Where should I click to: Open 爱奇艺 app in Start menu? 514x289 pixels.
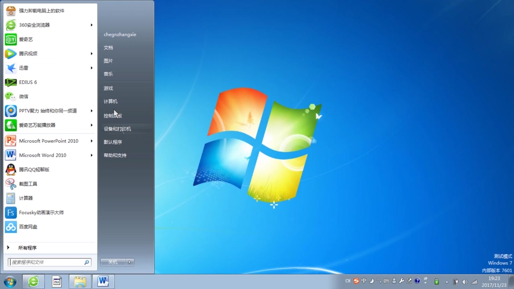[50, 39]
